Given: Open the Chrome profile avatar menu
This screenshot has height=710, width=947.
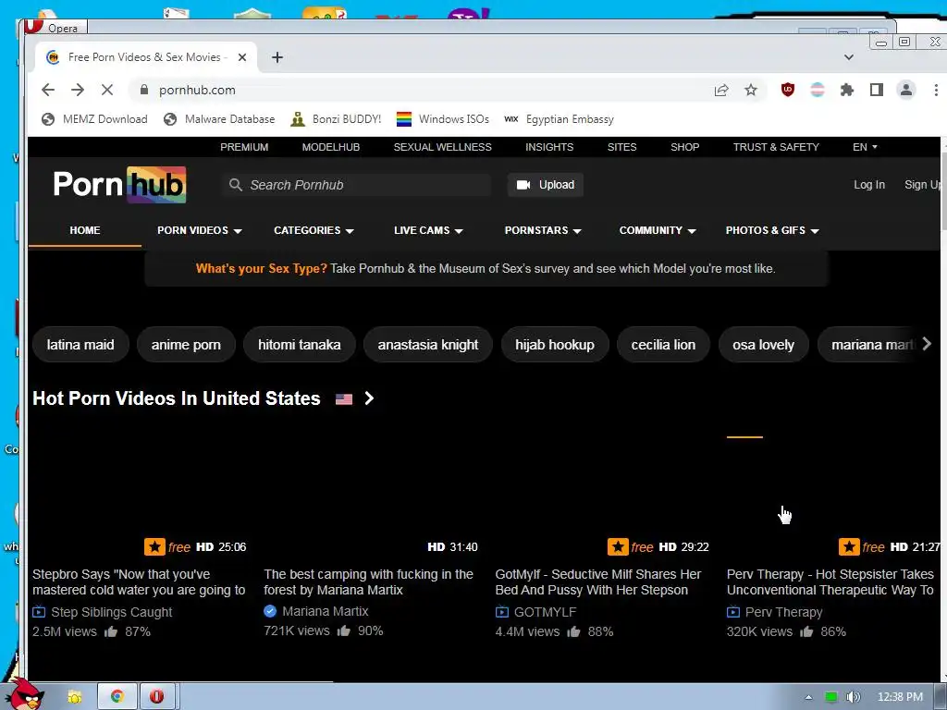Looking at the screenshot, I should coord(906,90).
